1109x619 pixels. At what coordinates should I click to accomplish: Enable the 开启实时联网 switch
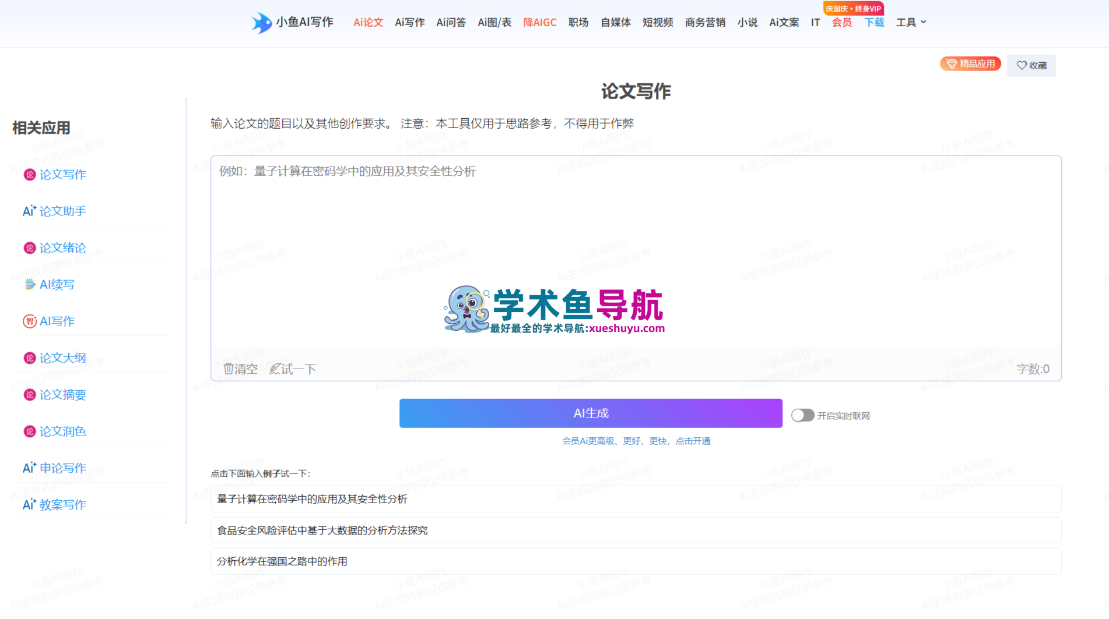pyautogui.click(x=802, y=415)
